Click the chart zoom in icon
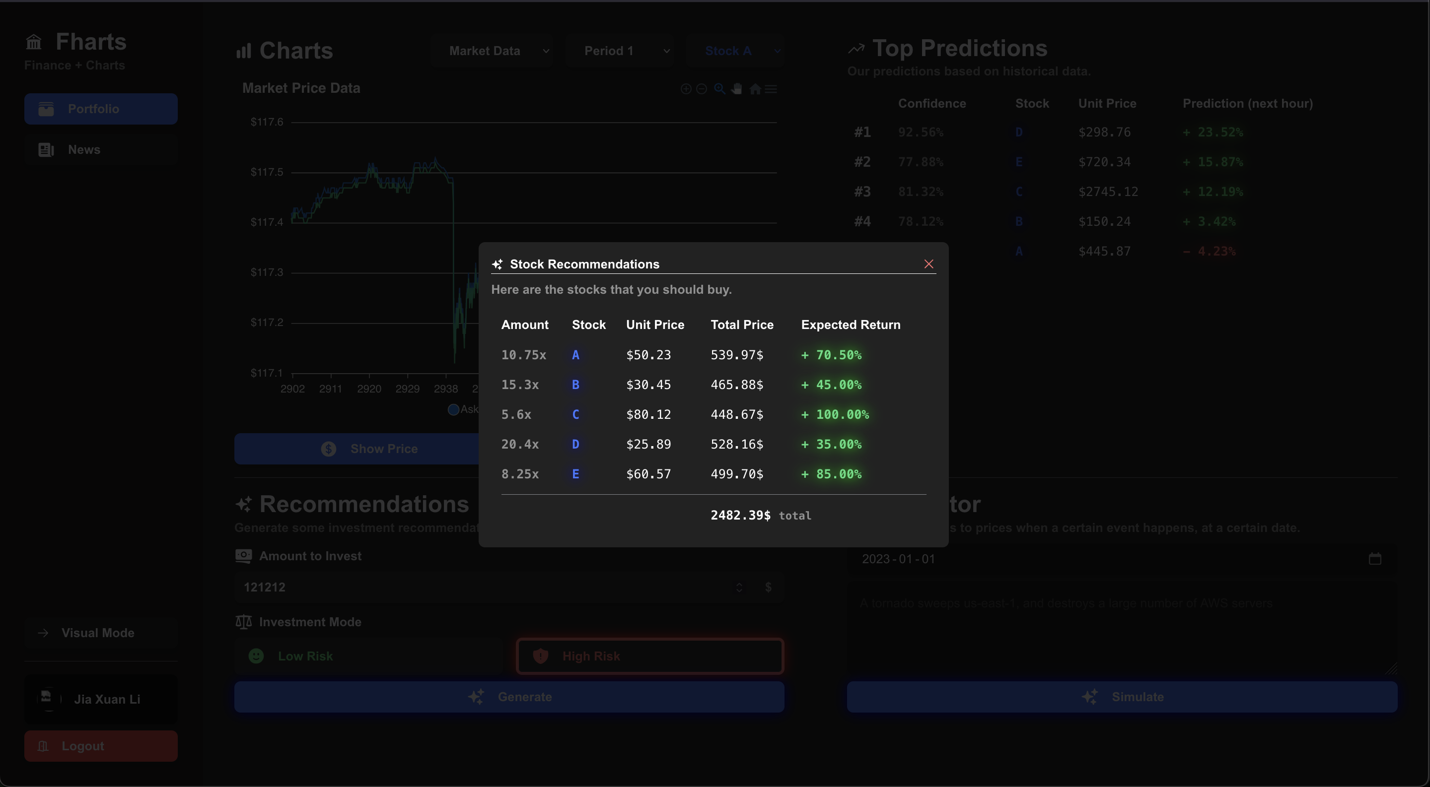Image resolution: width=1430 pixels, height=787 pixels. pos(686,89)
